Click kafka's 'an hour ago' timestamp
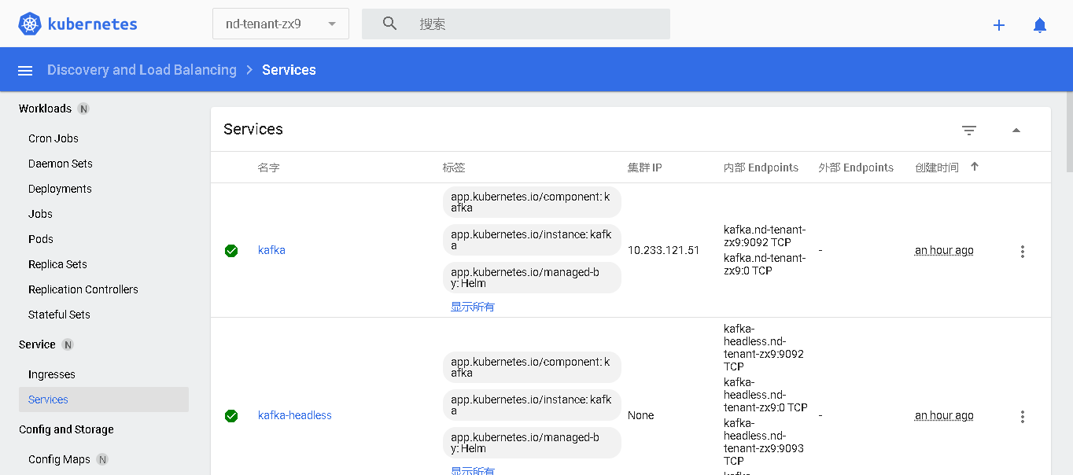Viewport: 1073px width, 475px height. click(944, 250)
